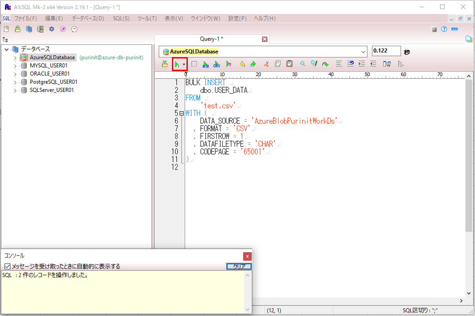Image resolution: width=475 pixels, height=316 pixels.
Task: Open the 表示(V) menu
Action: pos(174,19)
